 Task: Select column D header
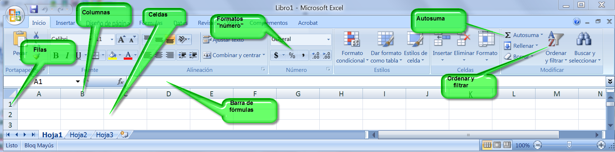point(169,94)
